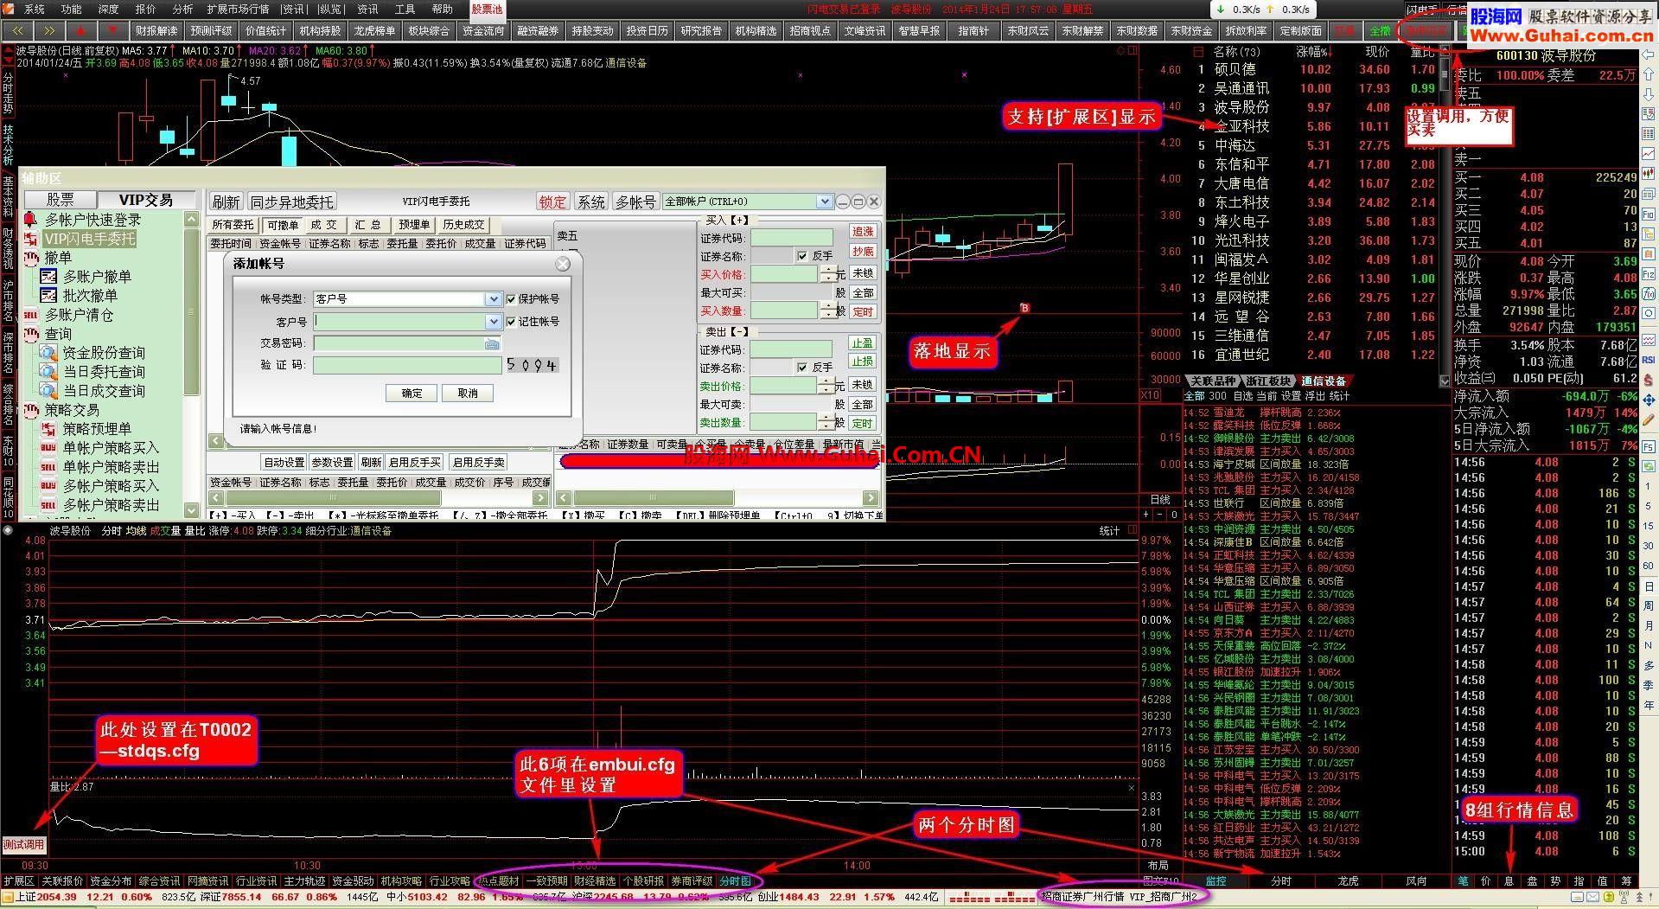Click the 卖出数量 spinner arrows
Viewport: 1659px width, 909px height.
(x=828, y=422)
